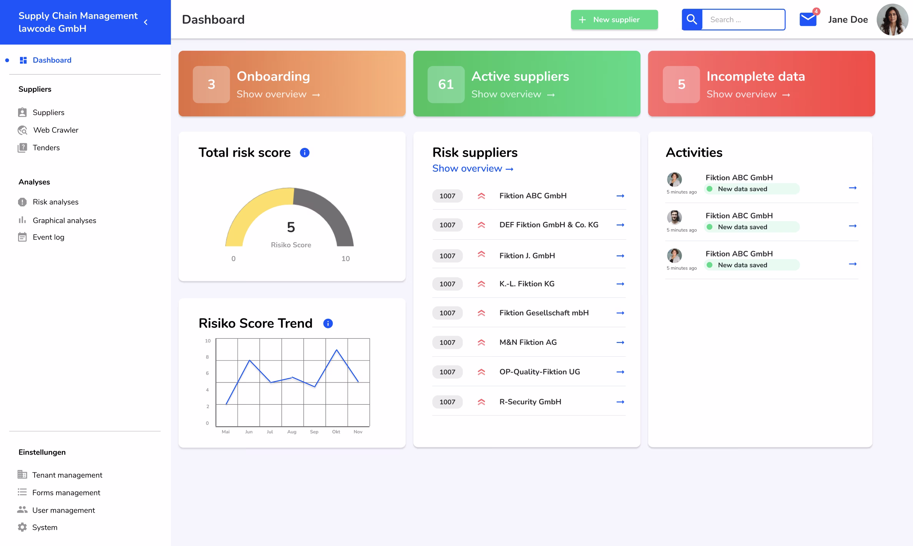Click the User management people icon
The height and width of the screenshot is (546, 913).
[x=22, y=510]
